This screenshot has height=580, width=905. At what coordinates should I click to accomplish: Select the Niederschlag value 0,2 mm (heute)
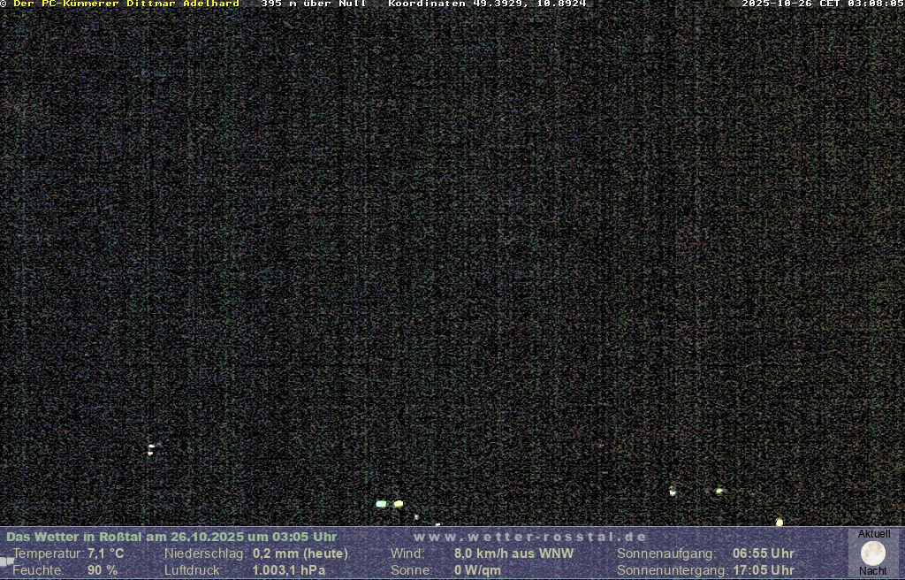(x=300, y=553)
